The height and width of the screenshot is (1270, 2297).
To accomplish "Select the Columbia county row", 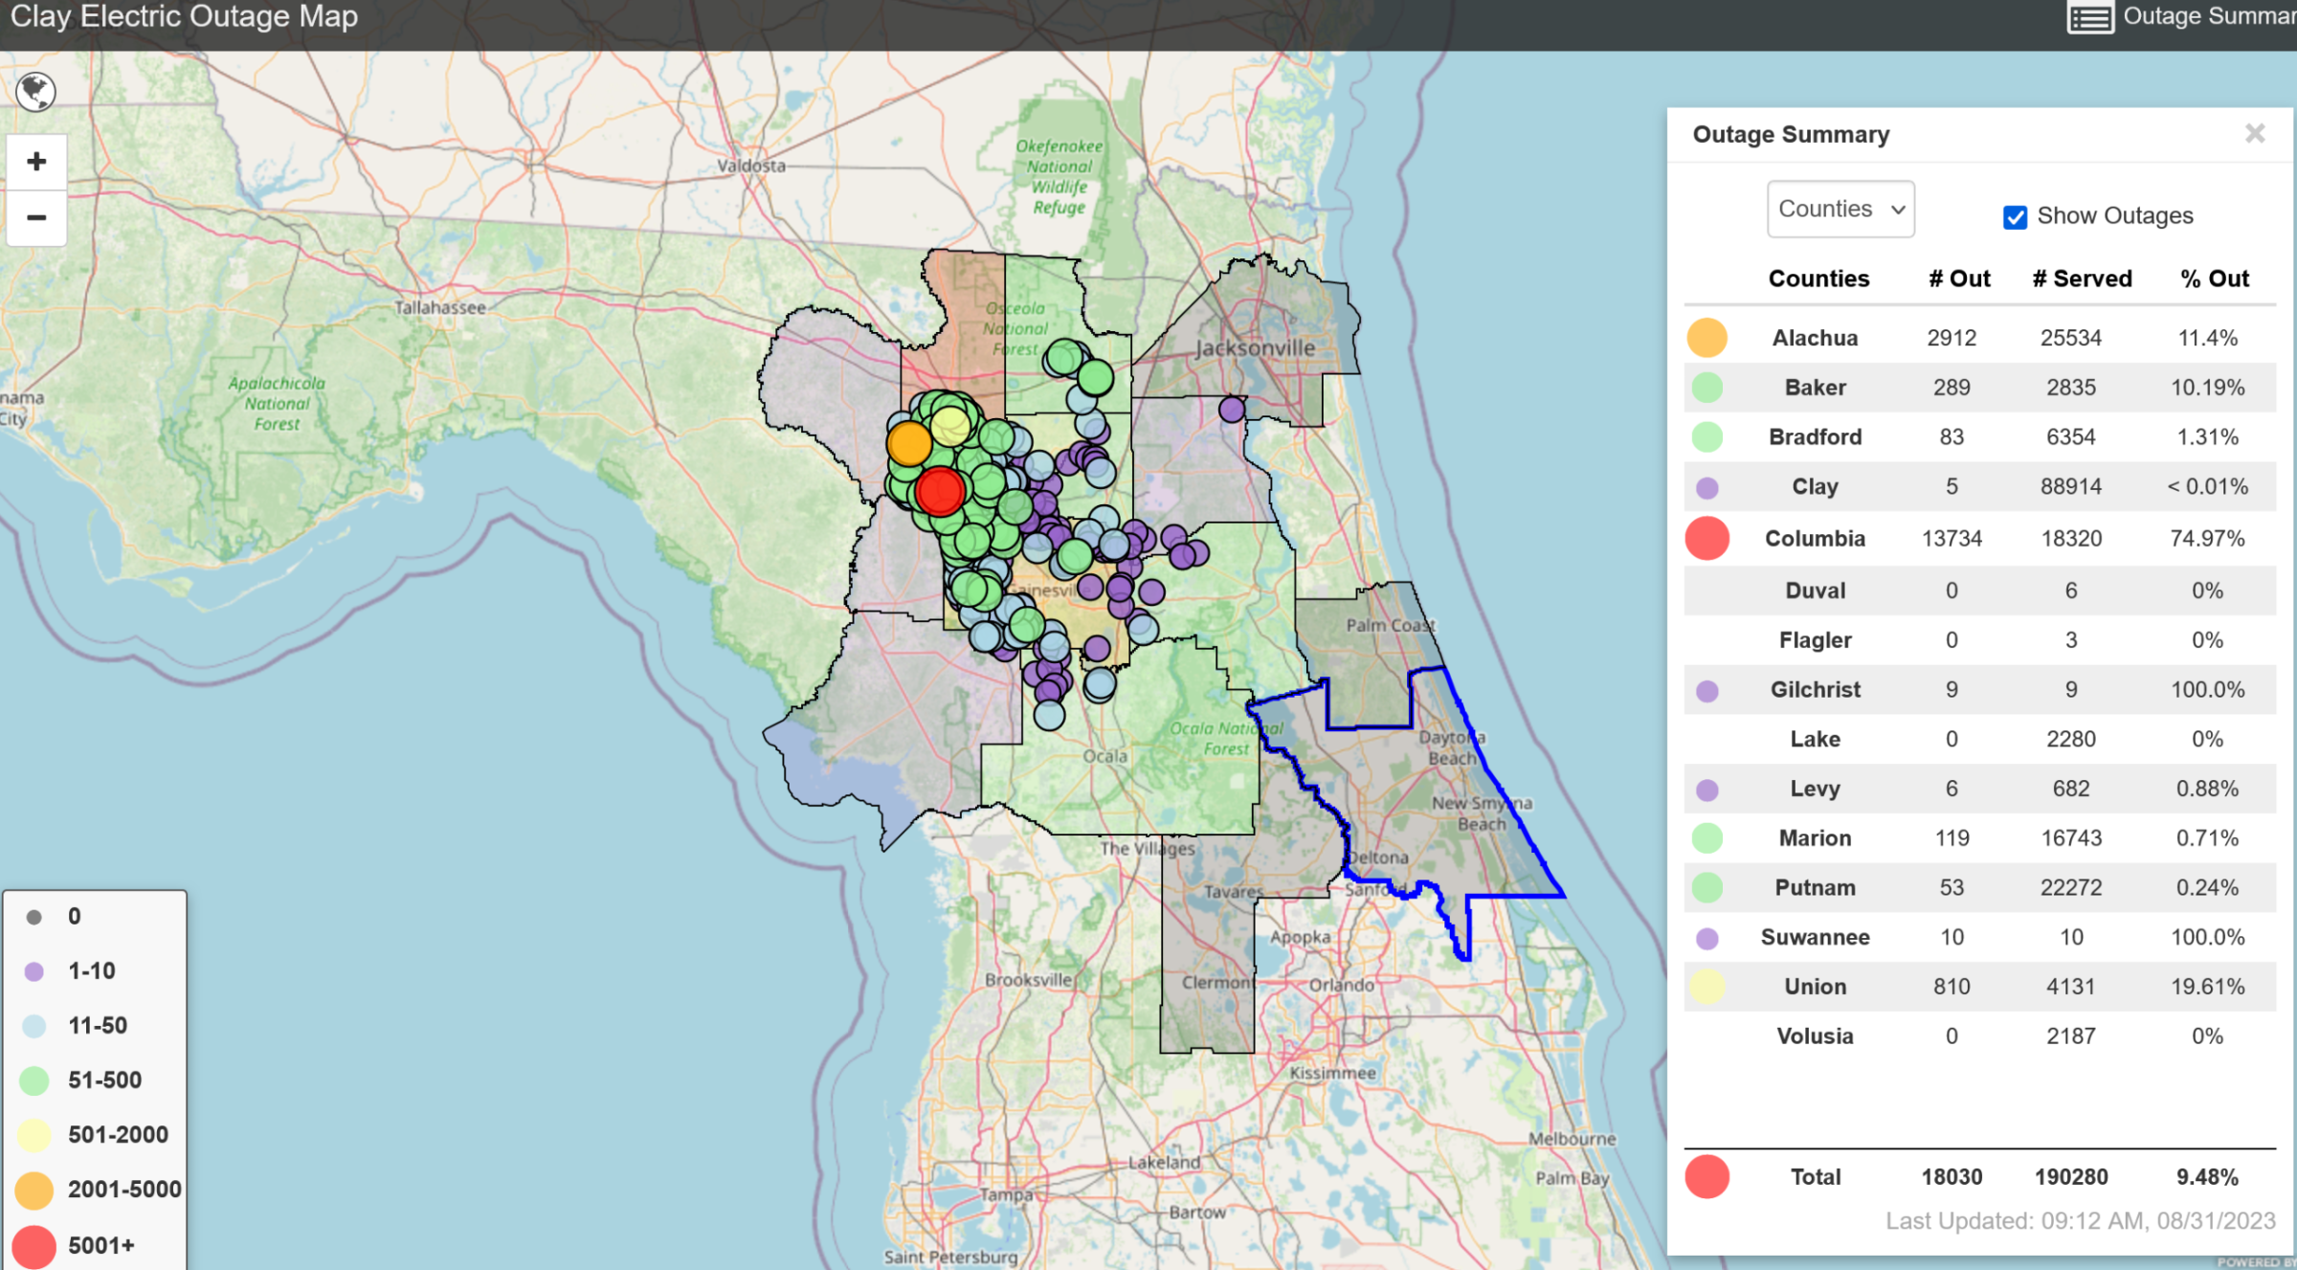I will tap(1979, 539).
